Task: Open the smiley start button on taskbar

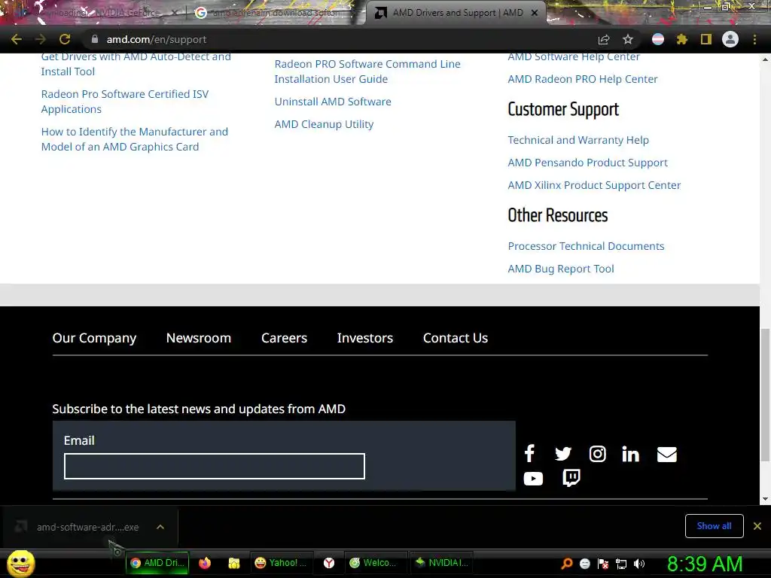Action: [20, 563]
